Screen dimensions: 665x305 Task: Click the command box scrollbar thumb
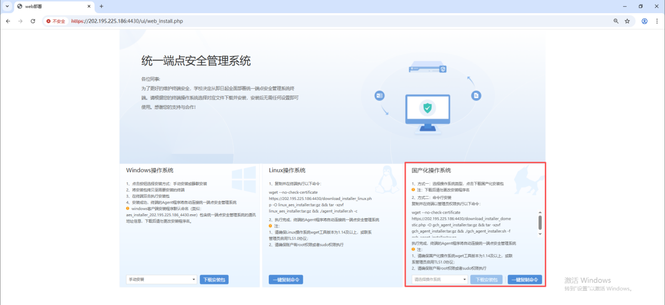(x=540, y=223)
